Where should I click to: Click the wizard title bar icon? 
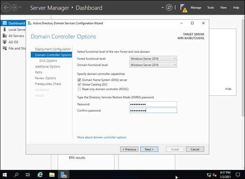pyautogui.click(x=30, y=23)
